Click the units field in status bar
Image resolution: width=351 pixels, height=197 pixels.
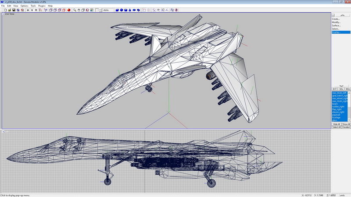pyautogui.click(x=345, y=195)
